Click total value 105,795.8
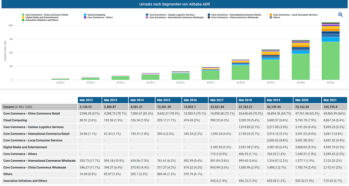The image size is (349, 186). tap(330, 107)
